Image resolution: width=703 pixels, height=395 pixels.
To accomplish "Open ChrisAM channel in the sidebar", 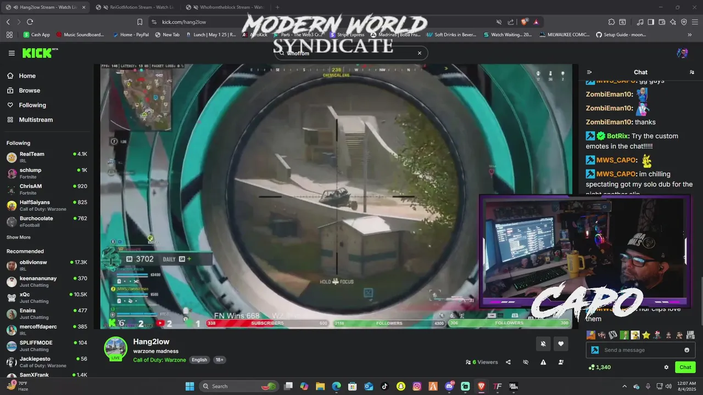I will click(x=47, y=189).
